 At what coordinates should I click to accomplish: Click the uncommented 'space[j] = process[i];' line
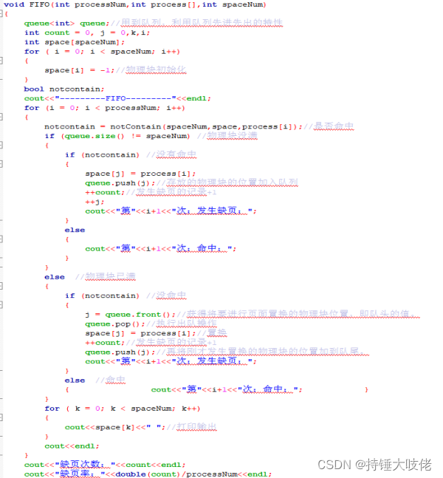140,174
